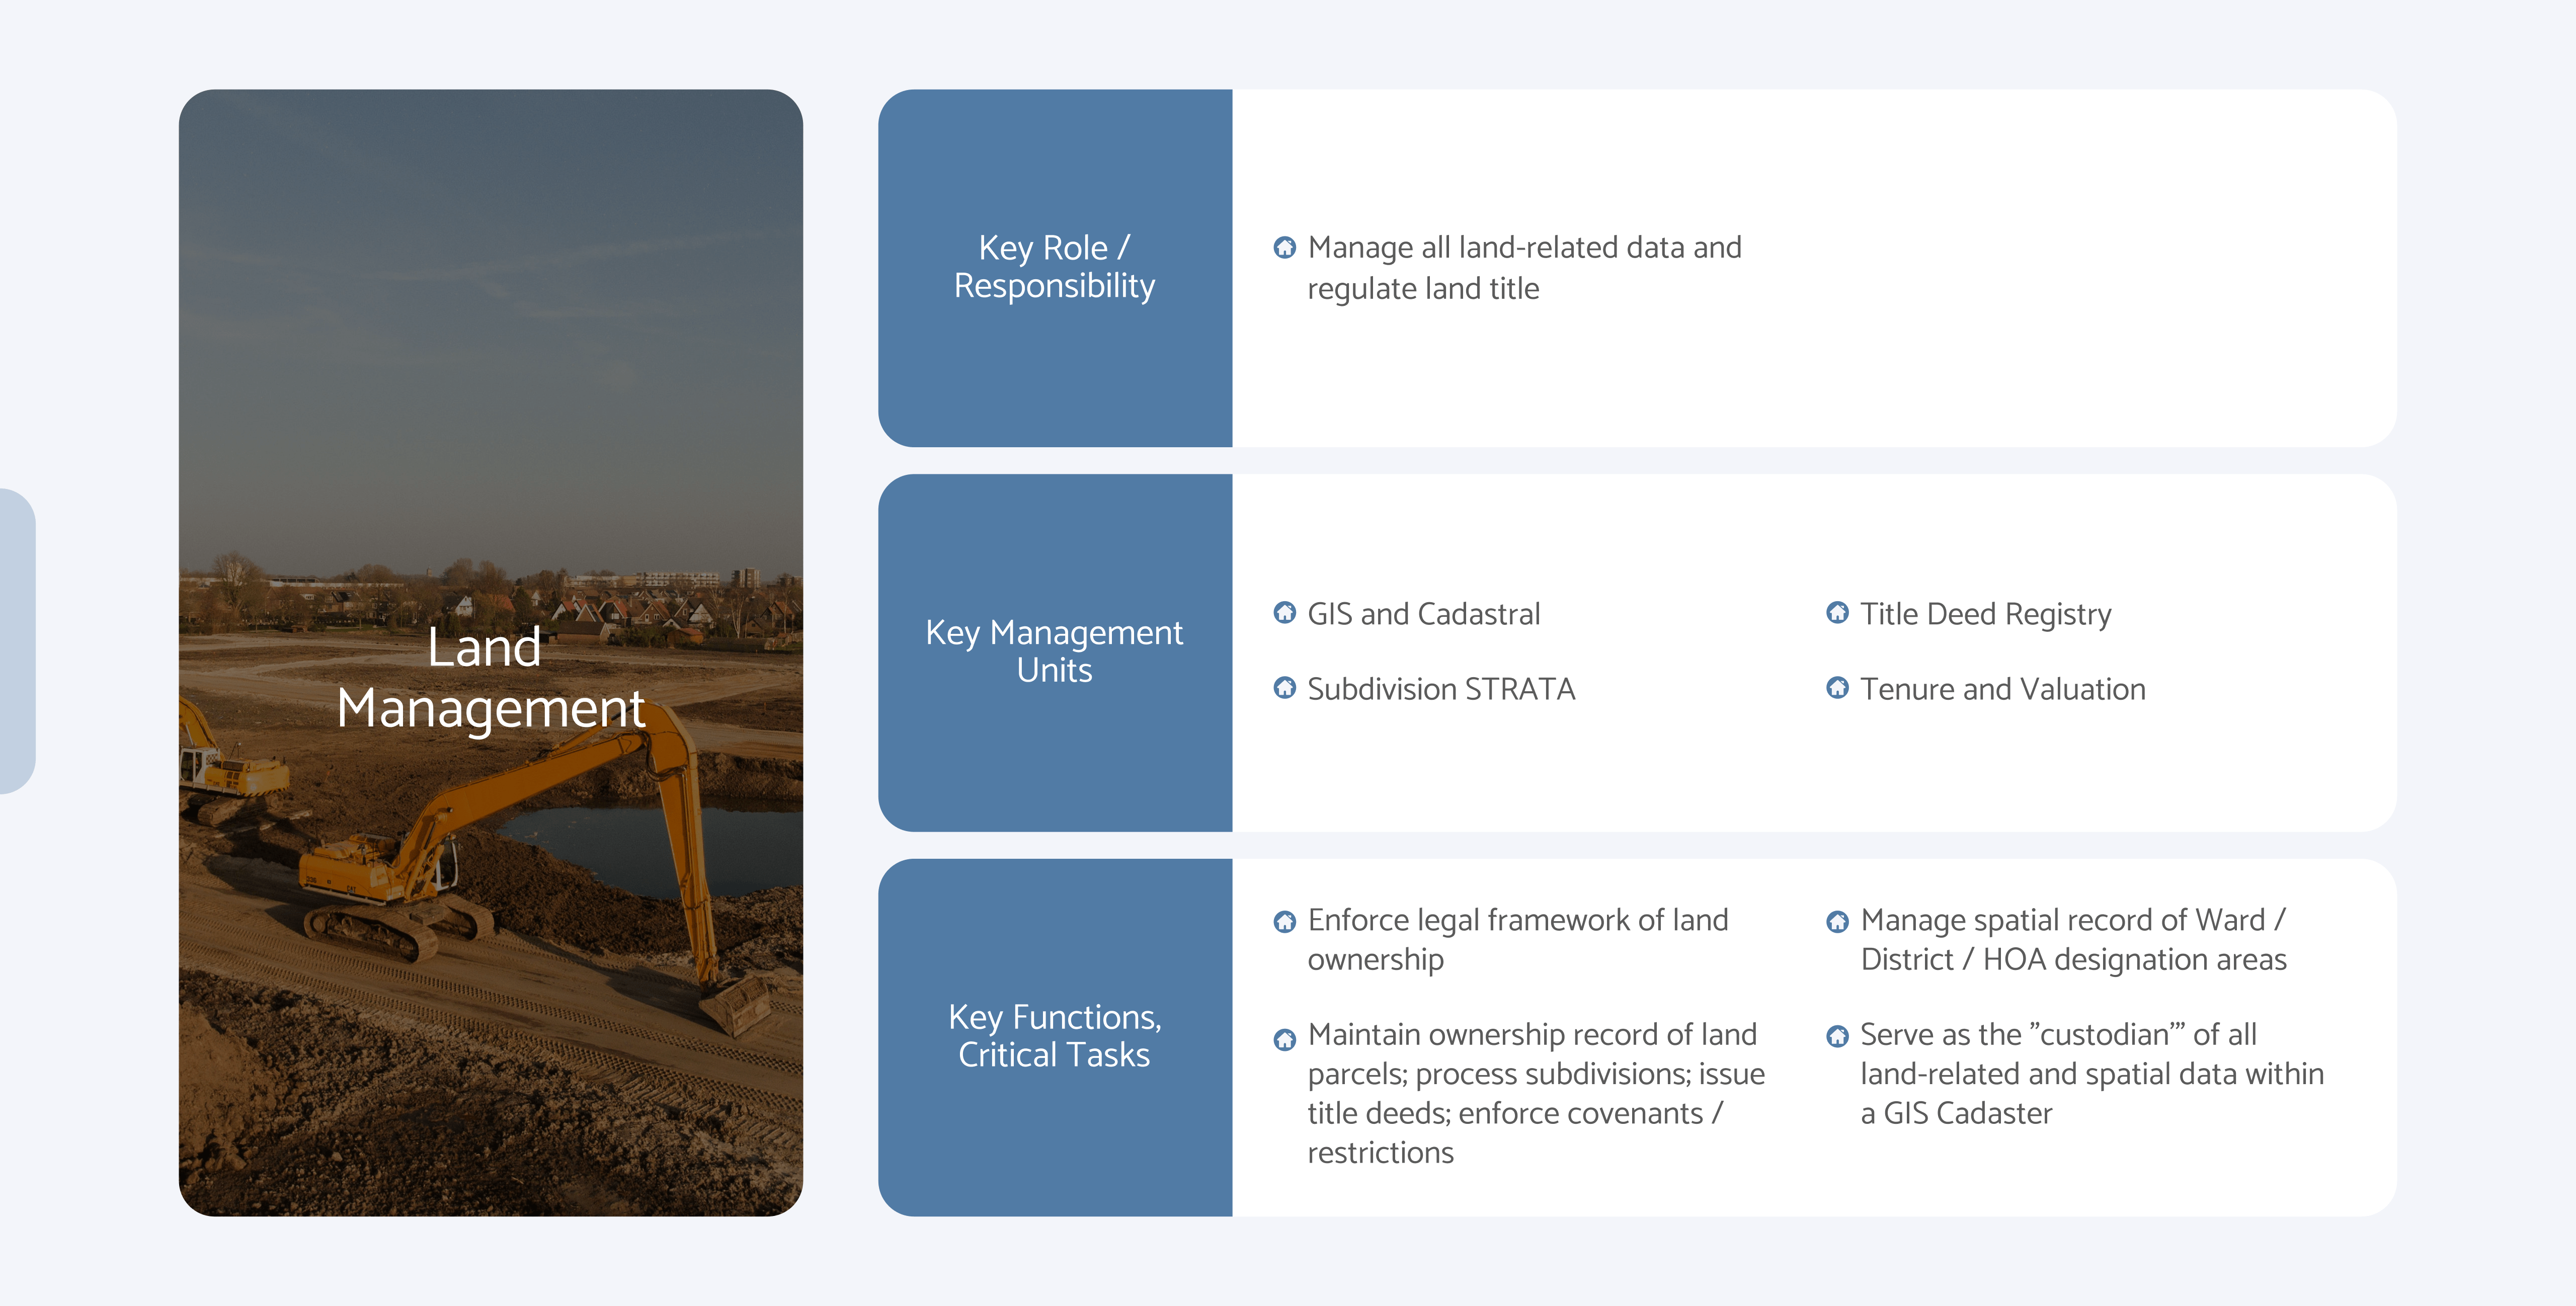The height and width of the screenshot is (1306, 2576).
Task: Click the Title Deed Registry text
Action: (x=1985, y=614)
